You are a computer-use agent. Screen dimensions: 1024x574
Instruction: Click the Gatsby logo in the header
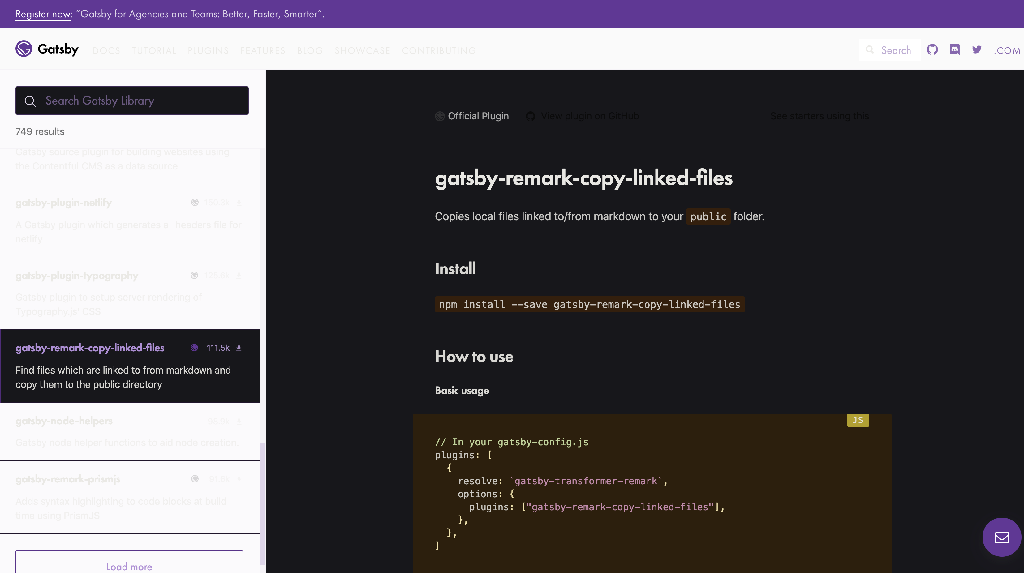click(47, 49)
